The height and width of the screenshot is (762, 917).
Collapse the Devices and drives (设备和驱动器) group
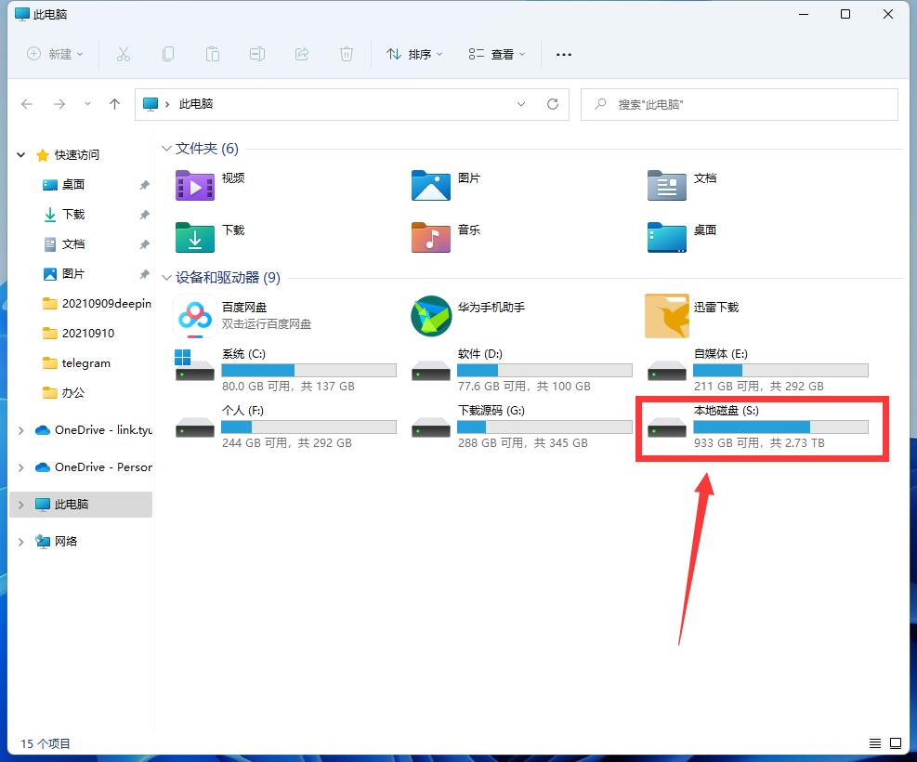pyautogui.click(x=167, y=278)
